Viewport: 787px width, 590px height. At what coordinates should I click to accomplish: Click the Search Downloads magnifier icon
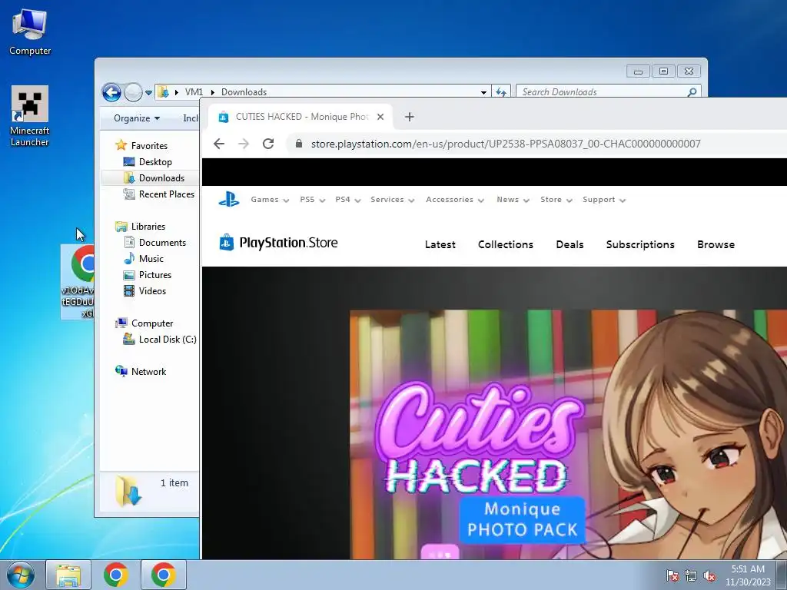(692, 92)
